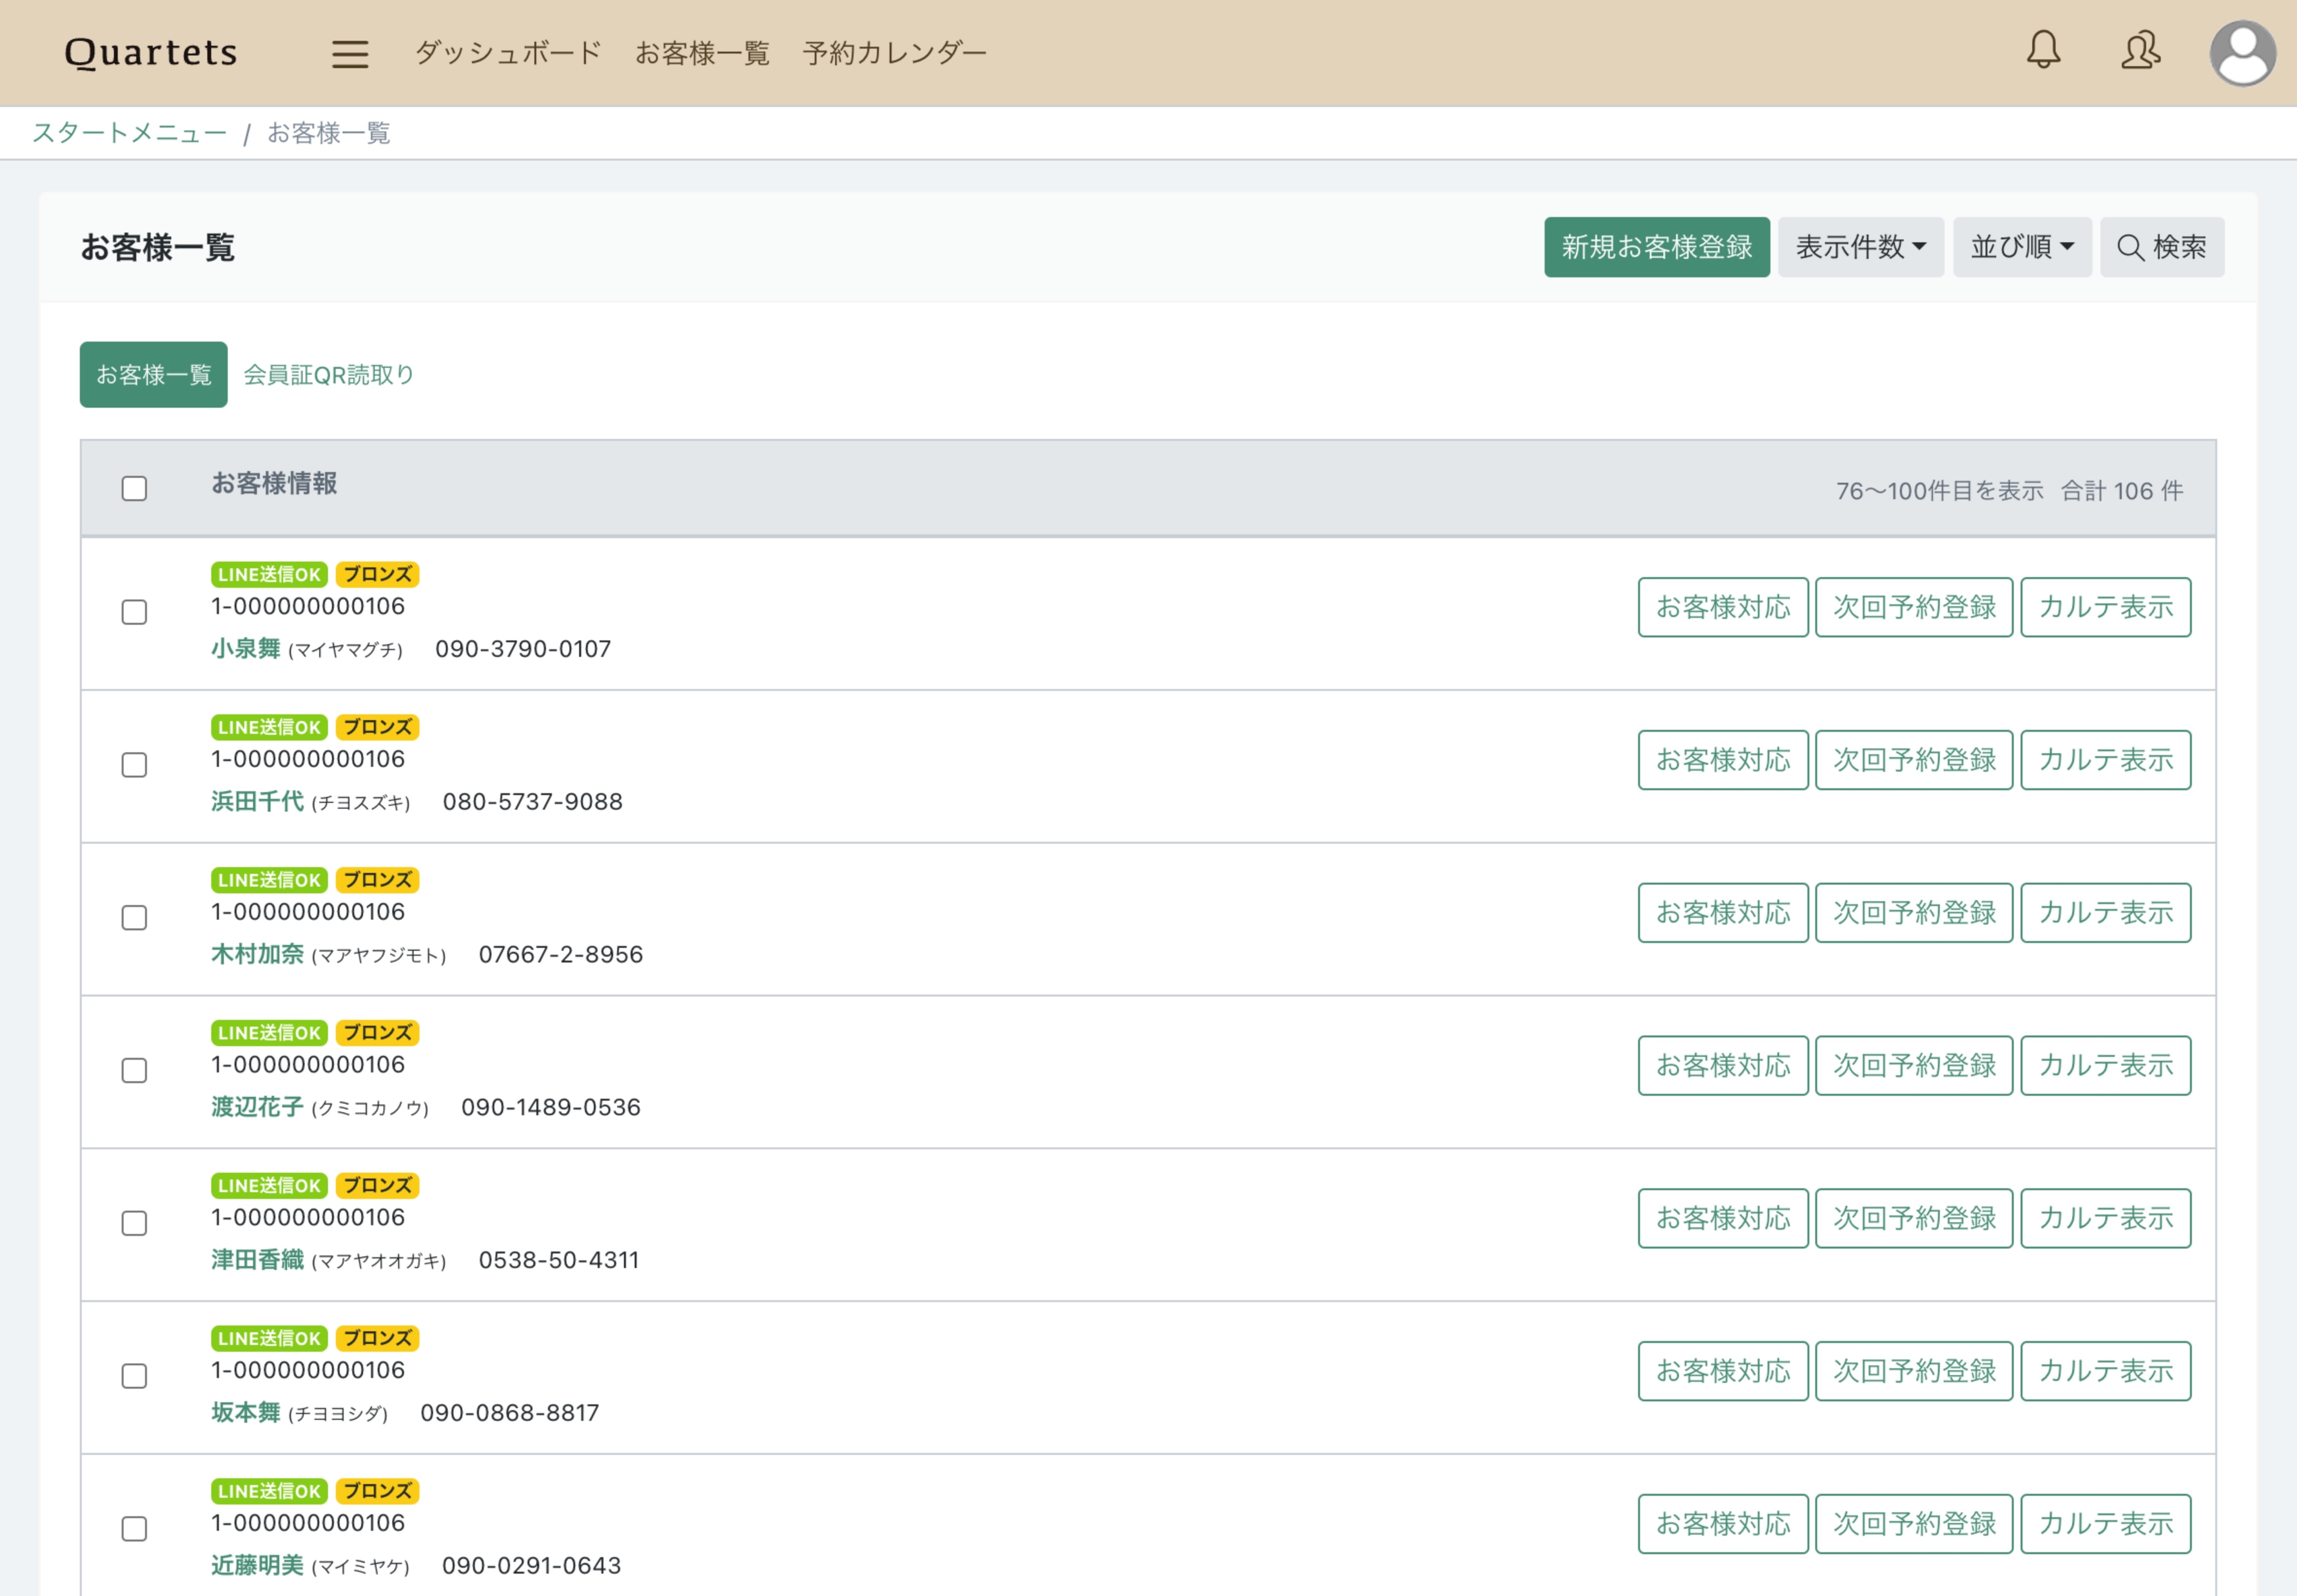Viewport: 2297px width, 1596px height.
Task: Select the checkbox for 小泉舞
Action: tap(134, 612)
